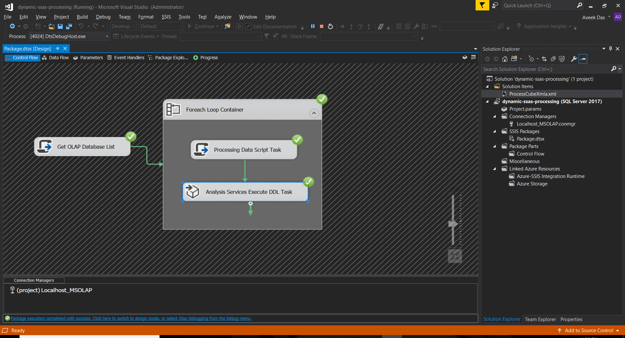Click the design surface zoom slider handle
The width and height of the screenshot is (625, 338).
[x=453, y=224]
